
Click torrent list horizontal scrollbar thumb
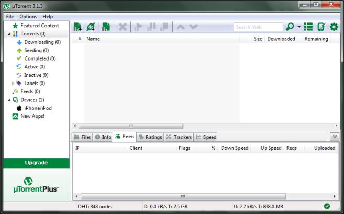point(131,126)
